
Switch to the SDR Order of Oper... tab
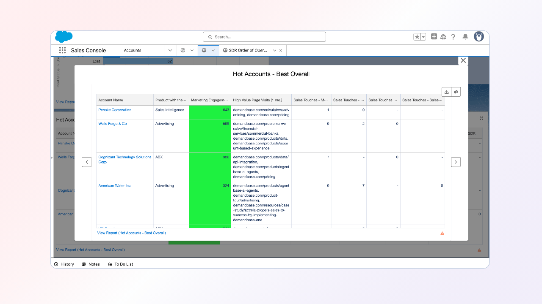click(x=248, y=50)
